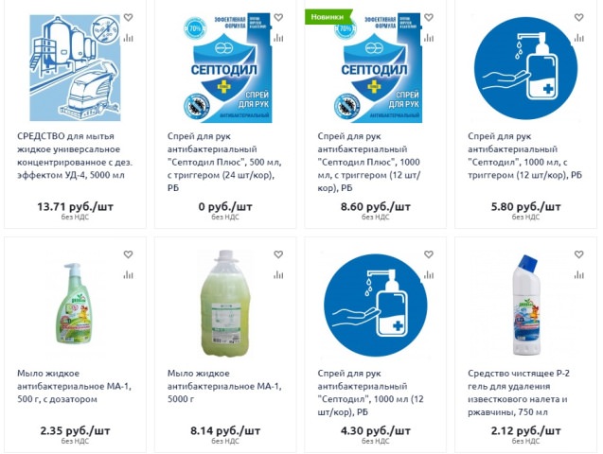Compare the Р-2 750 мл gel
Screen dimensions: 603x454
coord(578,275)
